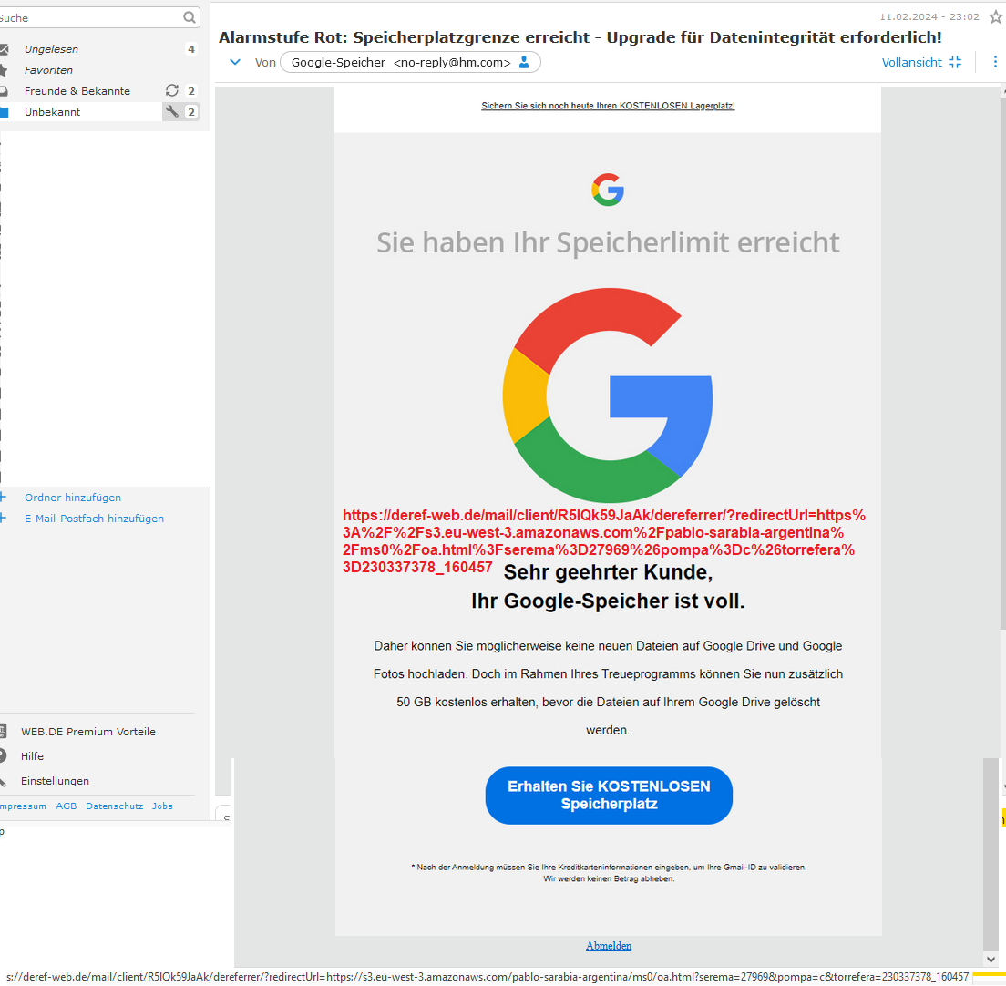Click Freunde & Bekannte count badge 2
Screen dimensions: 1006x986
(x=191, y=91)
